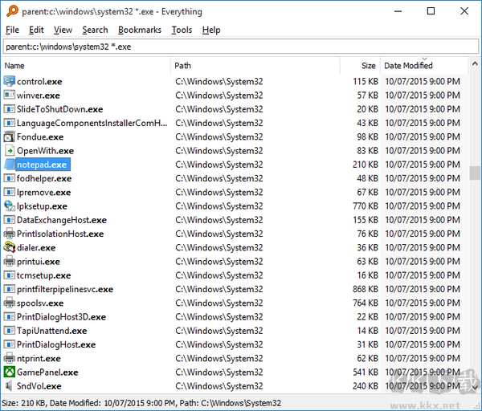This screenshot has width=482, height=411.
Task: Select the SlideToShutDown.exe file name
Action: tap(60, 109)
